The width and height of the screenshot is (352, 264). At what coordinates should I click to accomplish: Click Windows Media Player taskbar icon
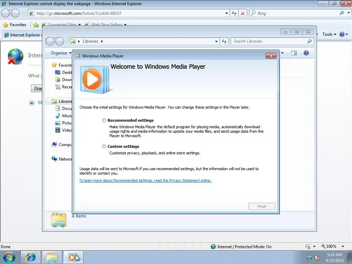pos(73,257)
